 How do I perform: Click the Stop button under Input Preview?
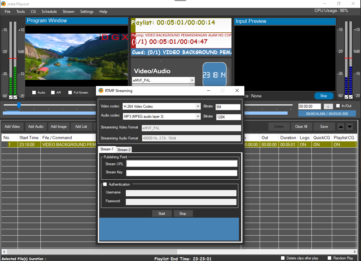[323, 96]
